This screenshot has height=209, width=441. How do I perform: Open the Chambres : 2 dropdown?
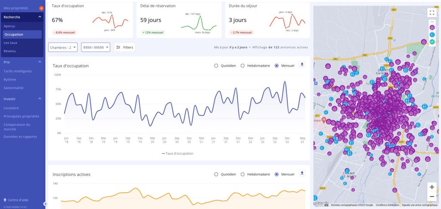pyautogui.click(x=63, y=47)
